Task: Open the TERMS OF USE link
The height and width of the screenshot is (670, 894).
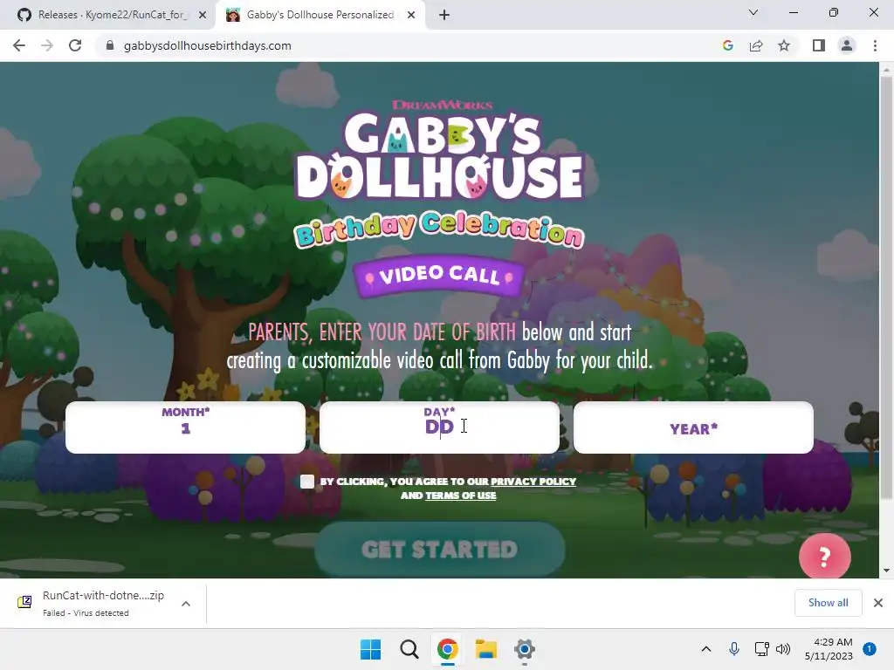Action: click(461, 496)
